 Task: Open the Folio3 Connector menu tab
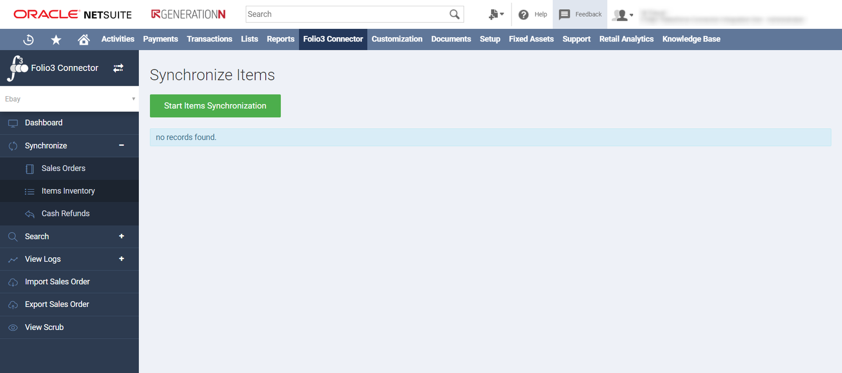[x=333, y=39]
